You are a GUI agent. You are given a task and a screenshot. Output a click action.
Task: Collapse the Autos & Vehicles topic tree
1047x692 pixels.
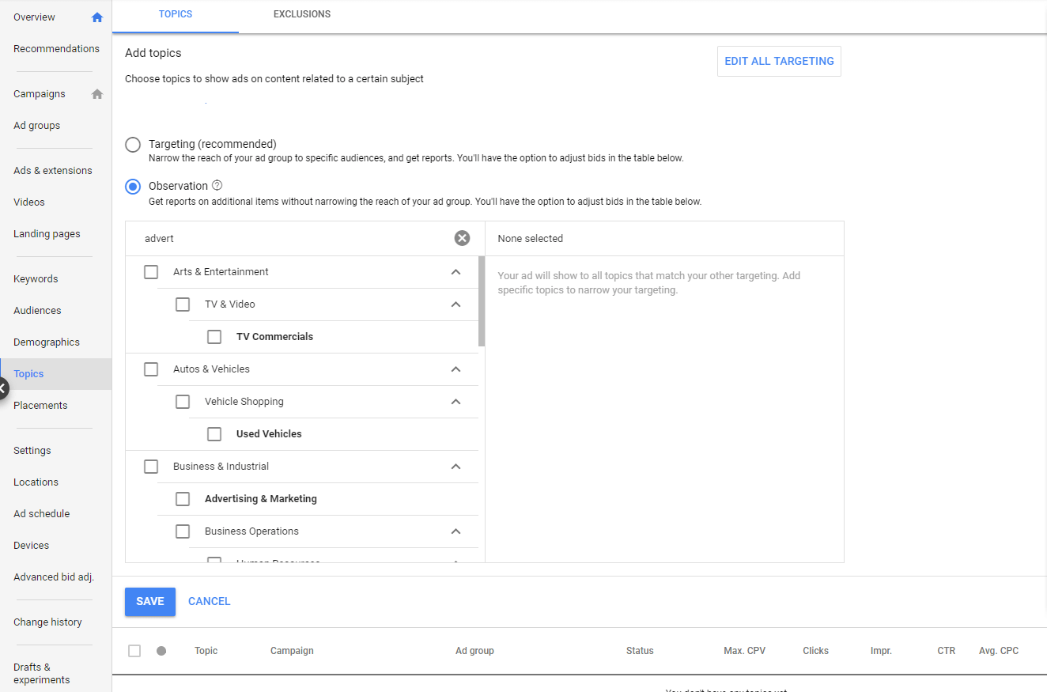[x=455, y=369]
